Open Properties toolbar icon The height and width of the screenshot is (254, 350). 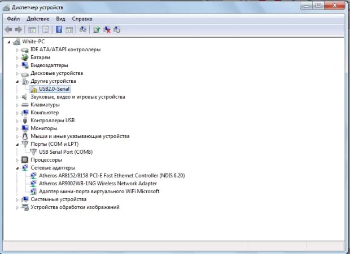tap(45, 30)
